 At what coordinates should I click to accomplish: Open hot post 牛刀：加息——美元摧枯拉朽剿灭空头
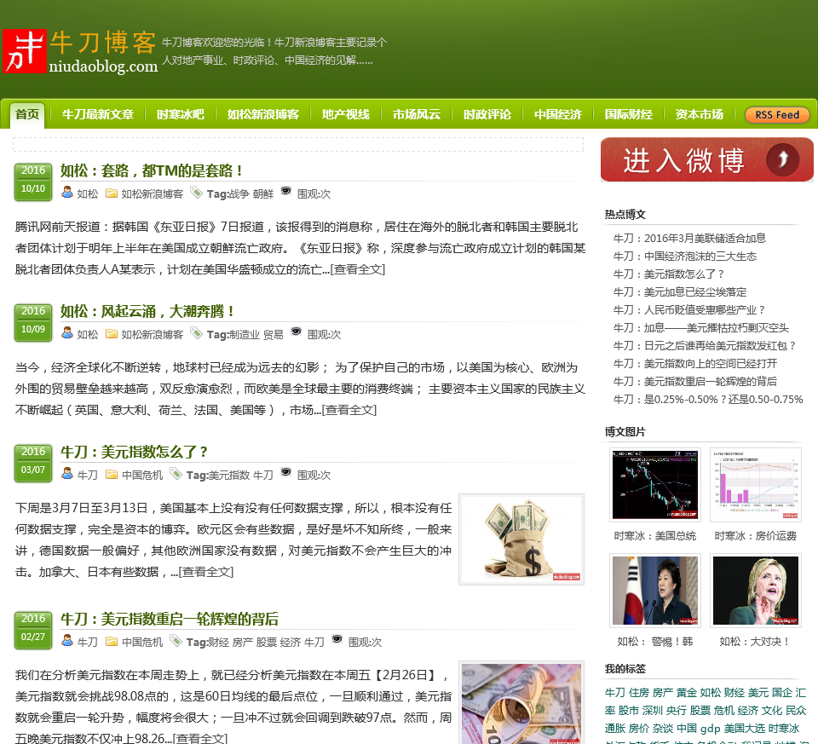point(701,327)
